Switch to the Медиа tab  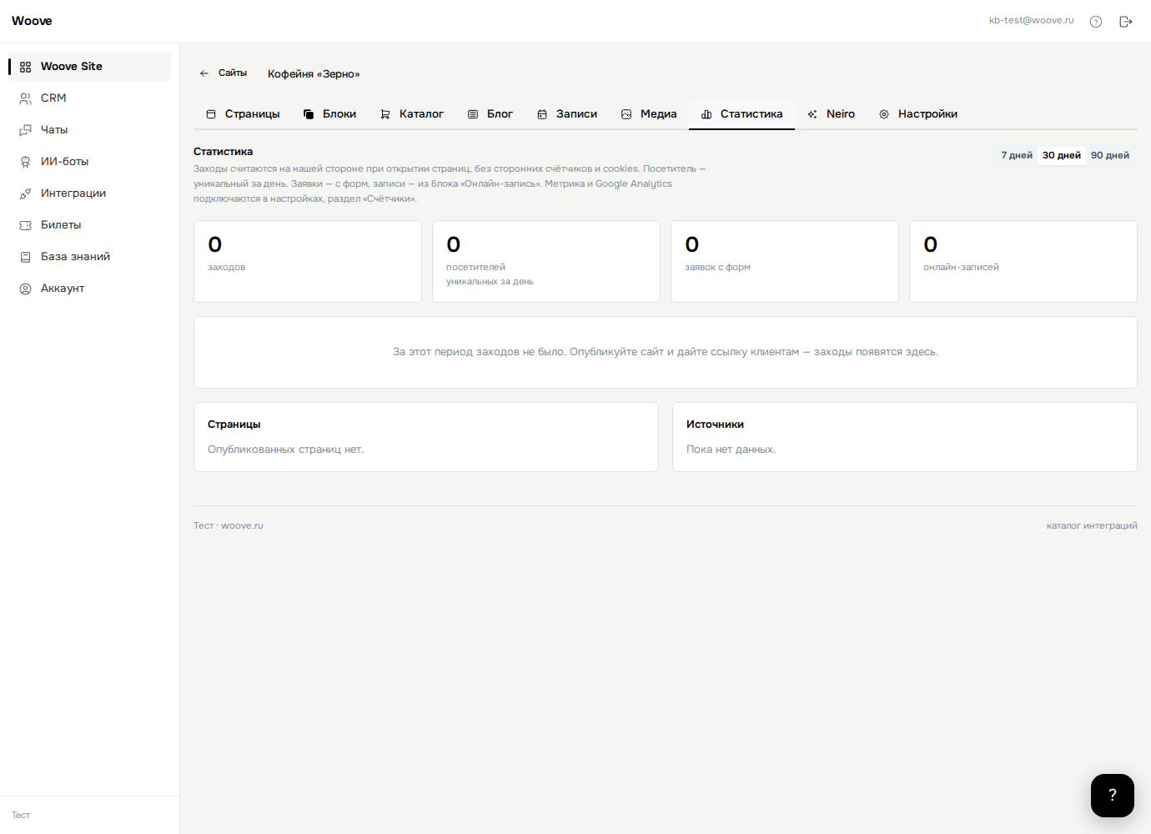coord(649,114)
